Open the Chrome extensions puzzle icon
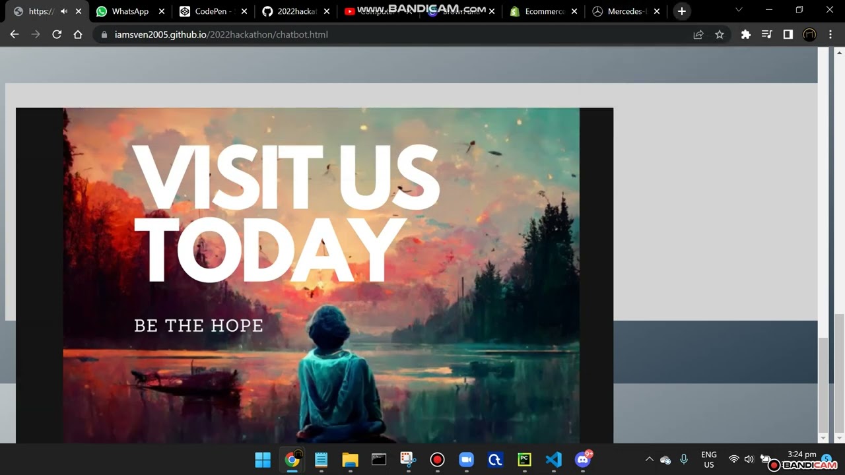845x475 pixels. 746,34
